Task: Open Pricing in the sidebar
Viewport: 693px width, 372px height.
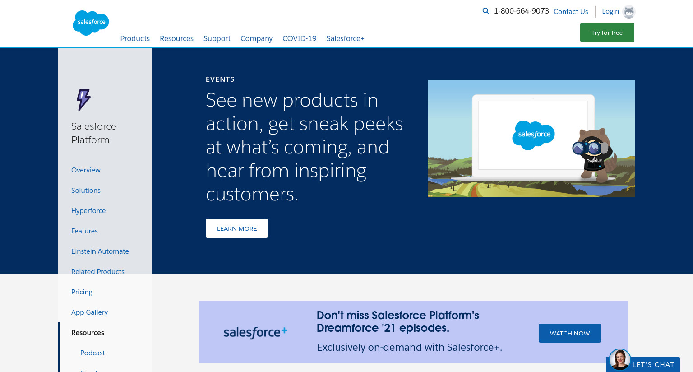Action: [x=82, y=292]
